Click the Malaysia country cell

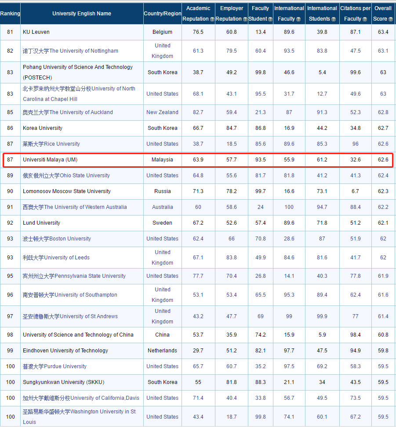point(163,160)
